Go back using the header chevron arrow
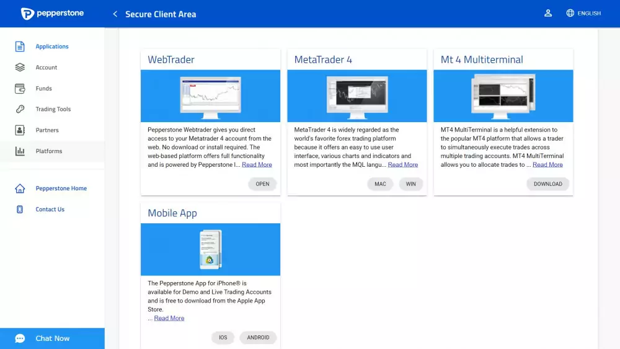Viewport: 620px width, 349px height. pos(115,14)
